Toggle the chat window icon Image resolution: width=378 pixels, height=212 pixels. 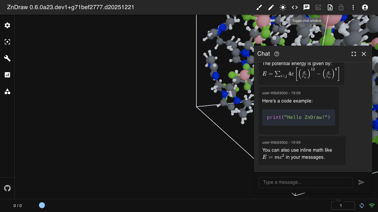(307, 7)
